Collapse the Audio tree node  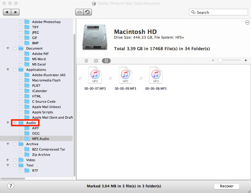tap(8, 123)
